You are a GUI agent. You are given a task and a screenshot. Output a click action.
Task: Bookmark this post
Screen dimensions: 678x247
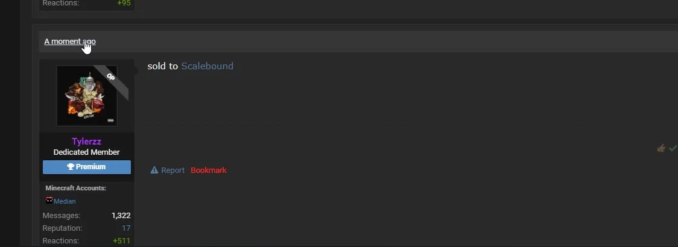(209, 170)
